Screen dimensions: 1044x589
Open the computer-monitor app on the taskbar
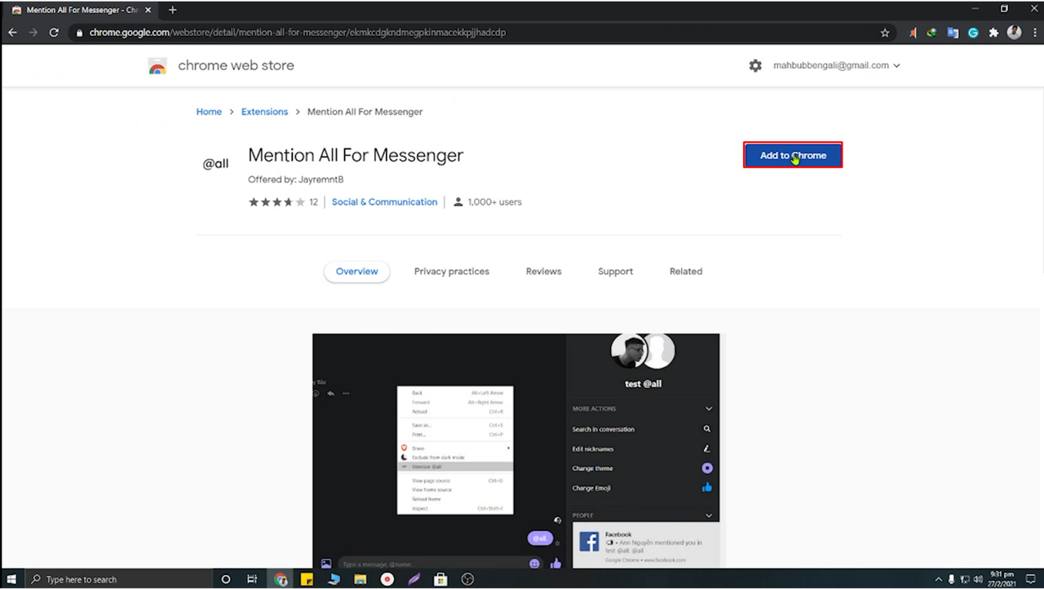pos(334,579)
